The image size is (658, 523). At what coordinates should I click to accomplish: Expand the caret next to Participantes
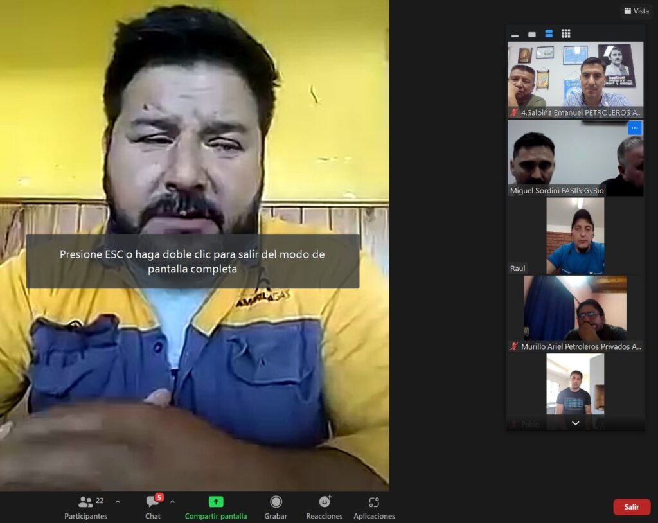[117, 501]
